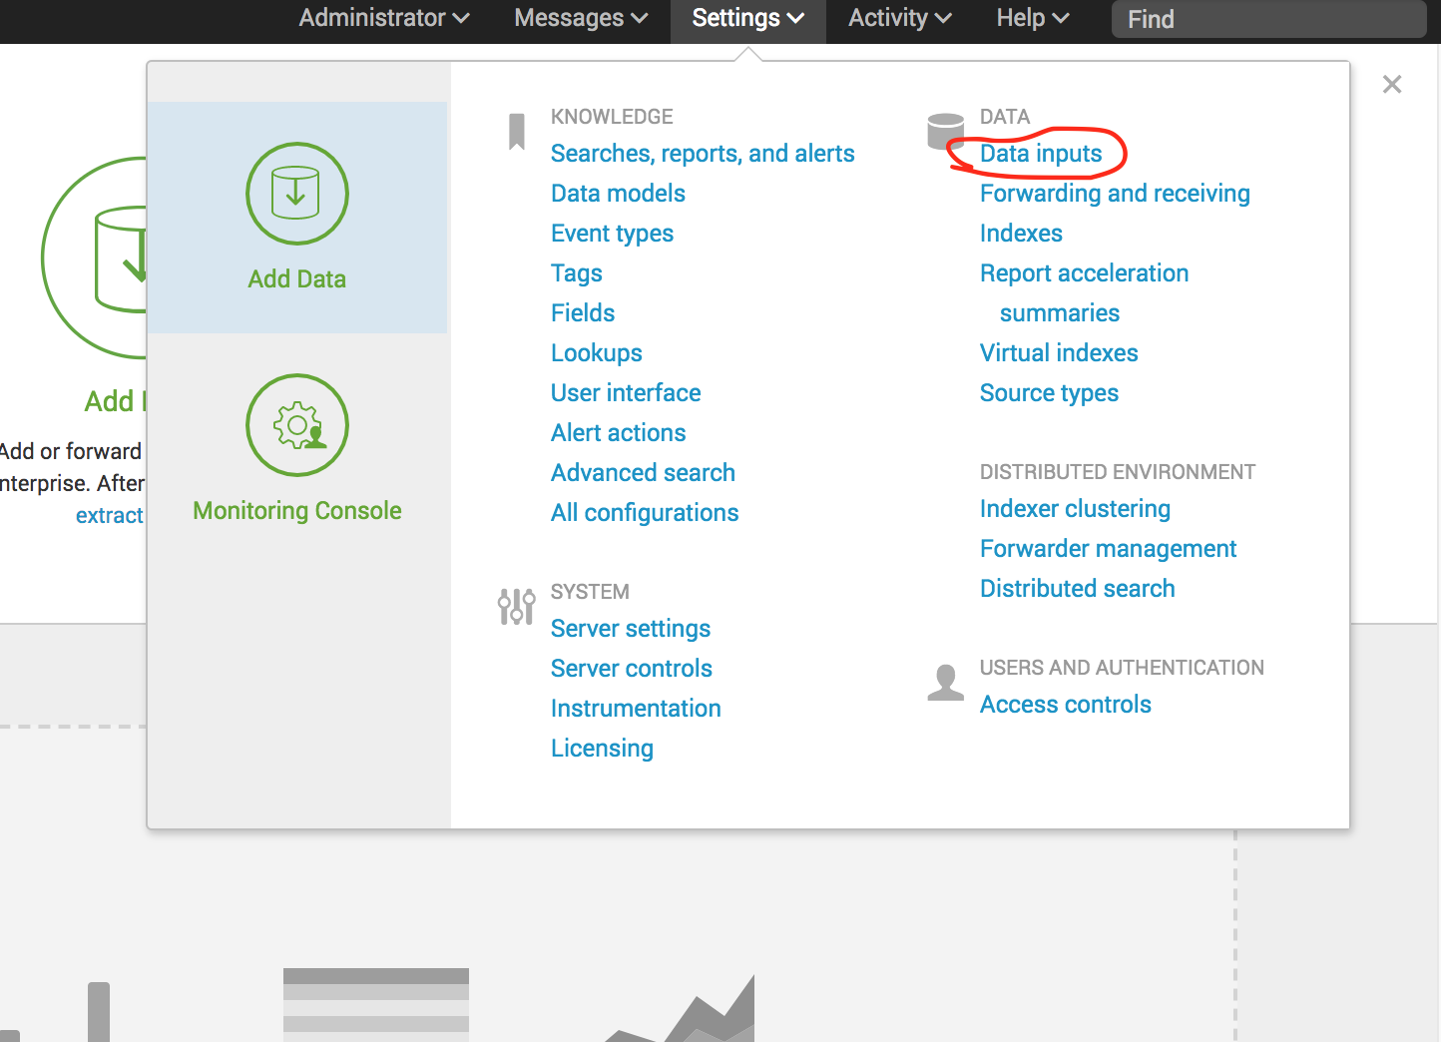Go to Advanced search
The height and width of the screenshot is (1042, 1441).
pyautogui.click(x=643, y=473)
